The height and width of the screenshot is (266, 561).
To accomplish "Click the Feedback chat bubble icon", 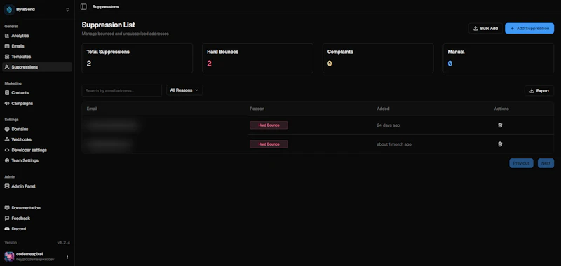I will tap(7, 218).
